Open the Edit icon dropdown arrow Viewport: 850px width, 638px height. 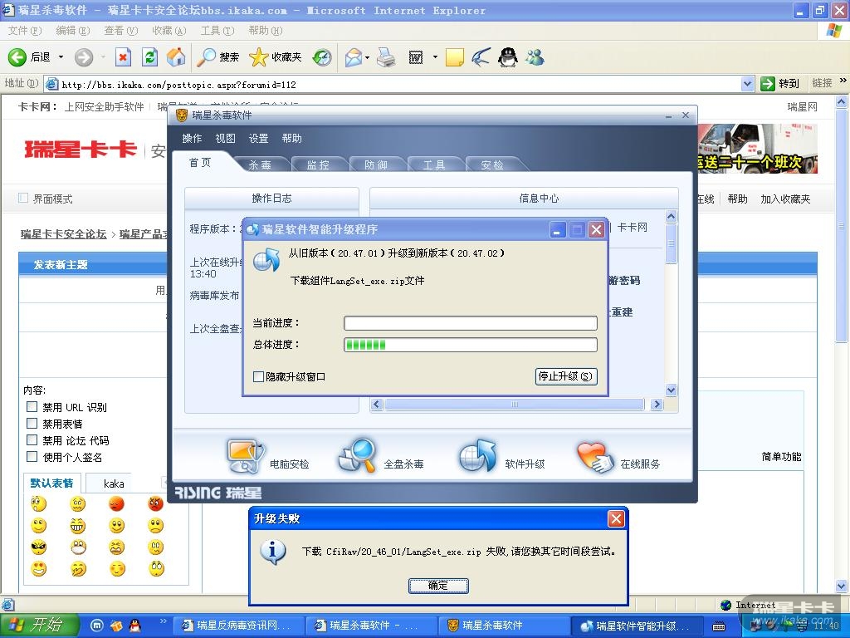435,57
